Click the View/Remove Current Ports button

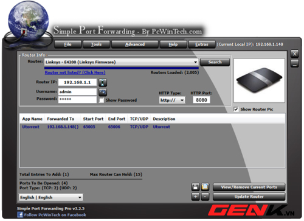pyautogui.click(x=249, y=187)
